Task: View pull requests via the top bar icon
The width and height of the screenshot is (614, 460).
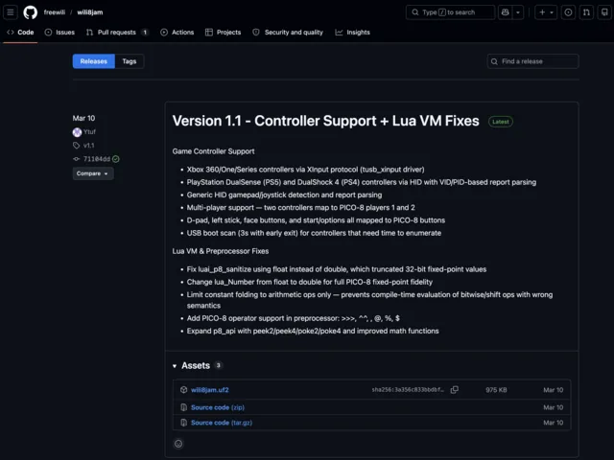Action: (586, 12)
